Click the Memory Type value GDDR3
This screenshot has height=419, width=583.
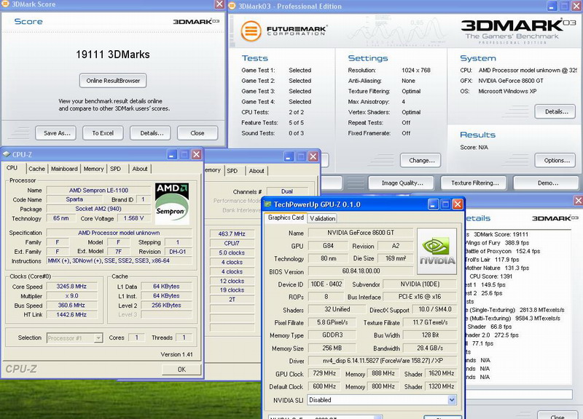pos(332,335)
